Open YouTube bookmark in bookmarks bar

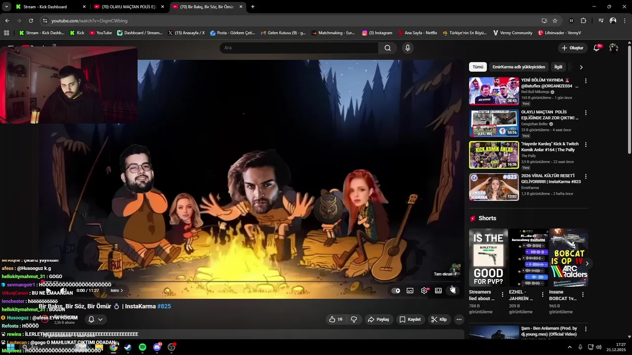point(101,33)
